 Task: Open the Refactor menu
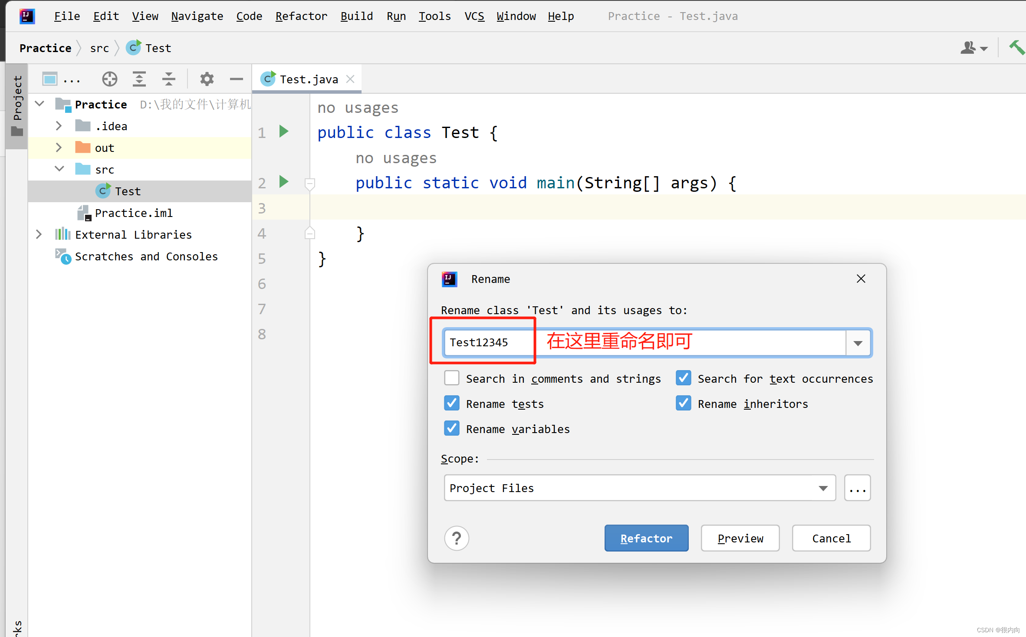[x=301, y=16]
